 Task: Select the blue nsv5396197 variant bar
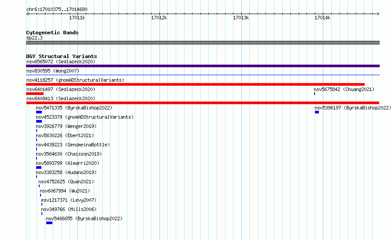(317, 112)
